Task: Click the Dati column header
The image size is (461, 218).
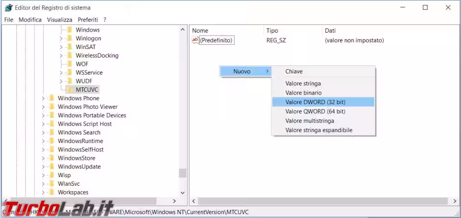Action: 330,31
